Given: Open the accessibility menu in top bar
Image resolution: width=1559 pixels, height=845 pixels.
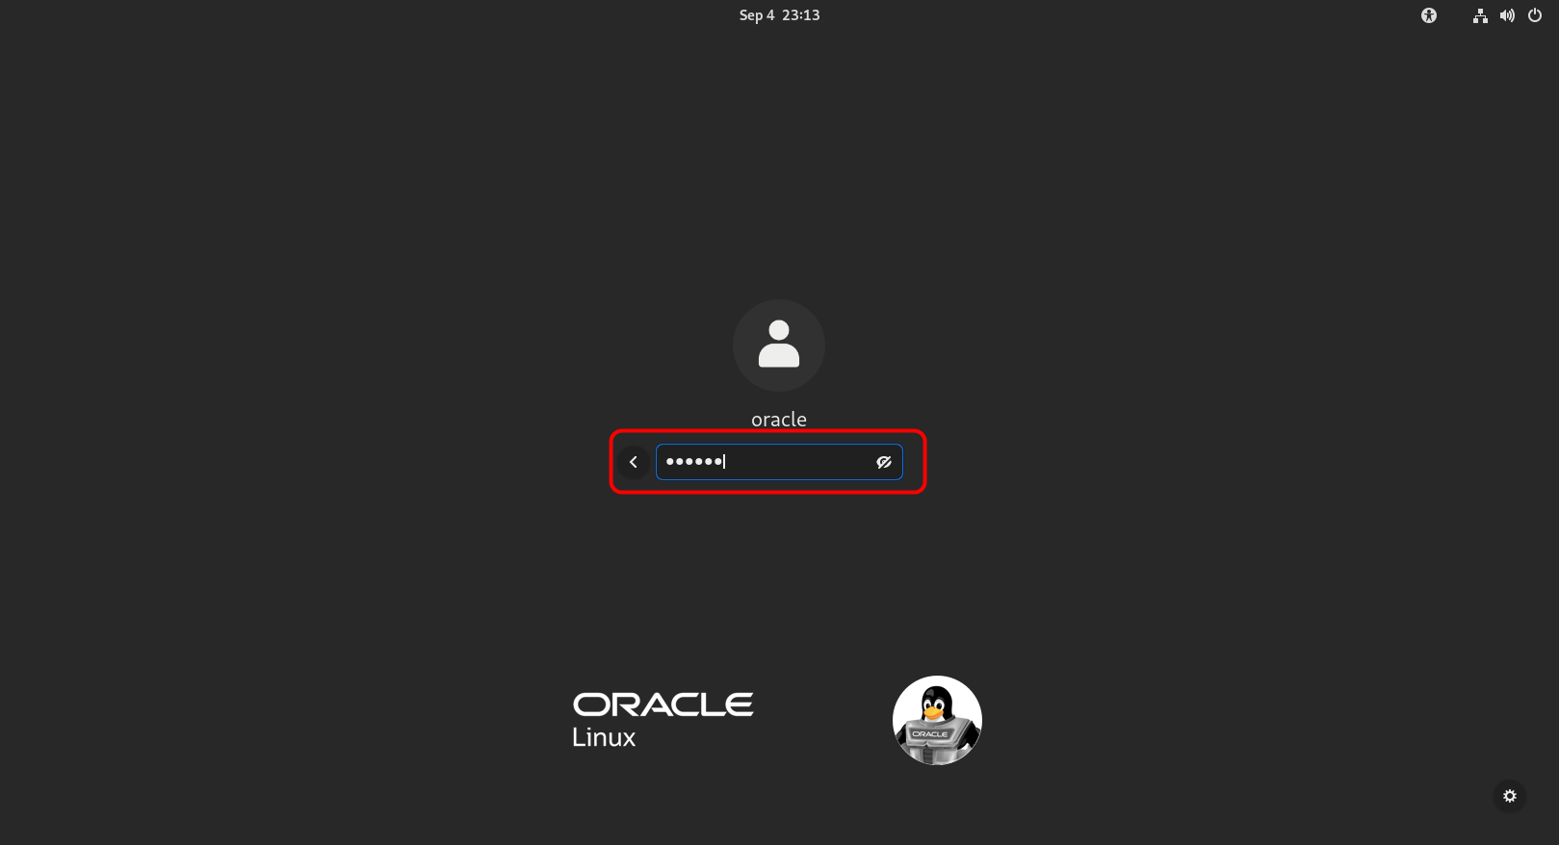Looking at the screenshot, I should click(x=1429, y=15).
